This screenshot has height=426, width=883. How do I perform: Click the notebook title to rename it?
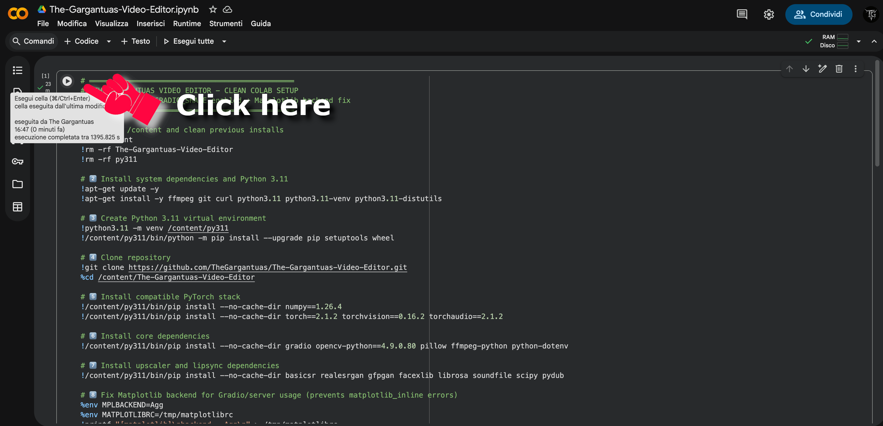tap(124, 10)
